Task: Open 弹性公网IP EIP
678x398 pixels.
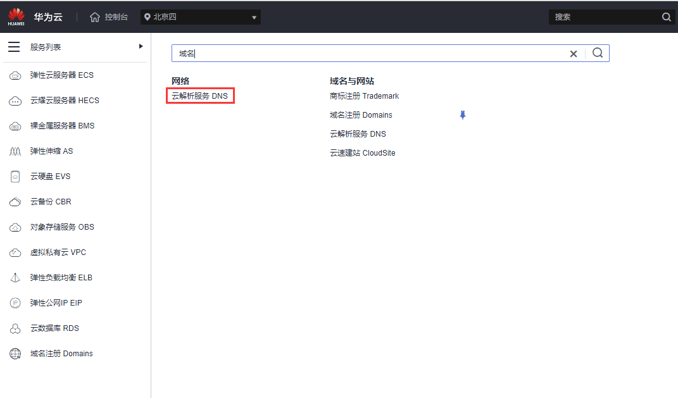Action: [x=56, y=303]
